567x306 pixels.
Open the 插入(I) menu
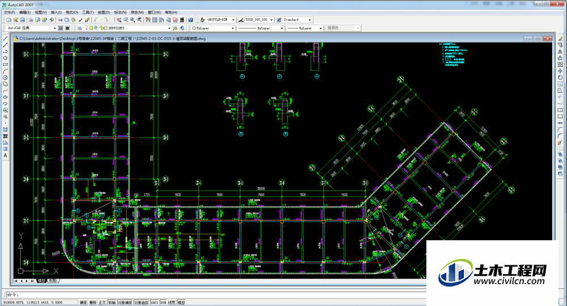coord(56,12)
